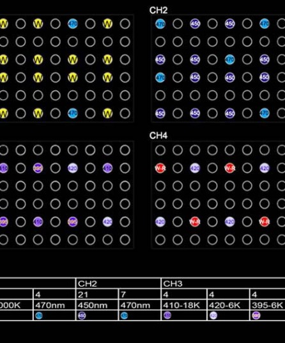Click the 410-18K table cell
Viewport: 285px width, 343px height.
pyautogui.click(x=184, y=305)
